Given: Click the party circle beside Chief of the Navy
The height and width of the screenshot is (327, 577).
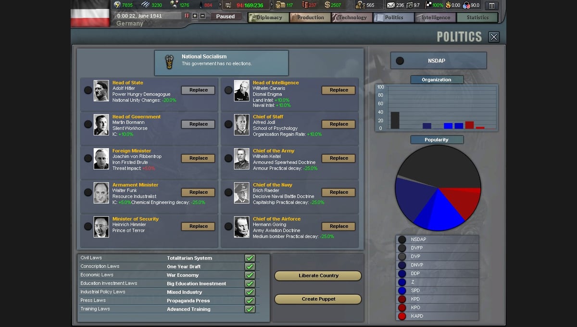Looking at the screenshot, I should click(x=228, y=192).
